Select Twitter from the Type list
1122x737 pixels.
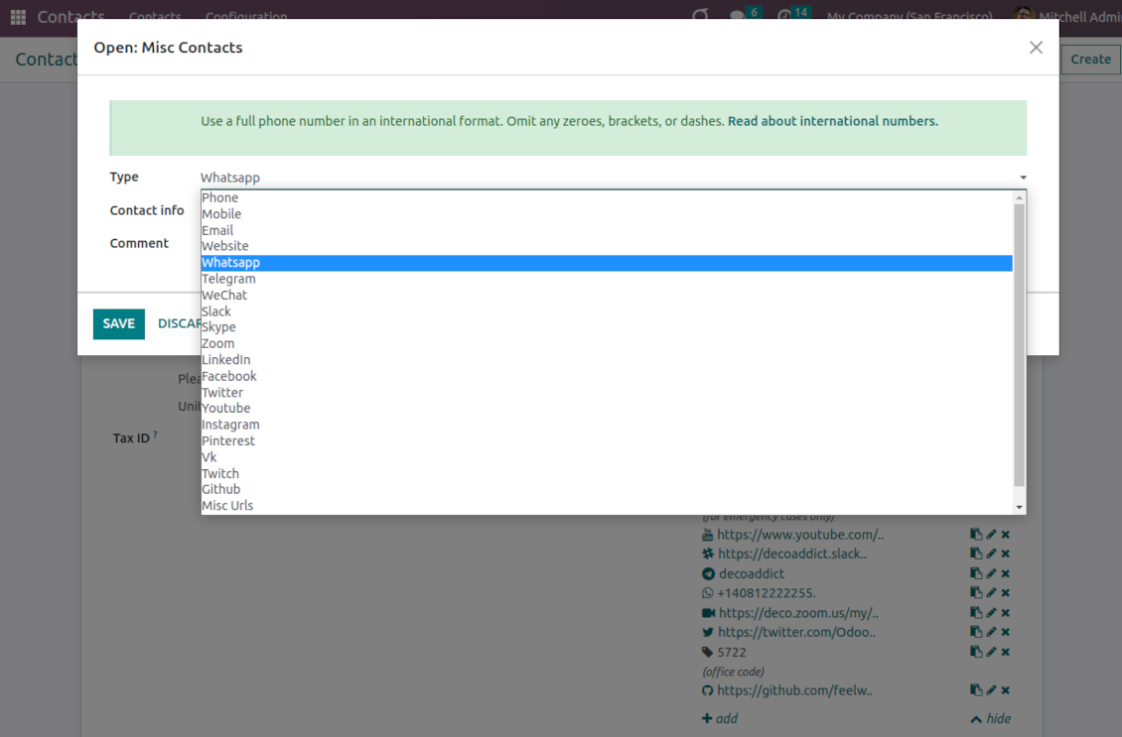pyautogui.click(x=607, y=393)
